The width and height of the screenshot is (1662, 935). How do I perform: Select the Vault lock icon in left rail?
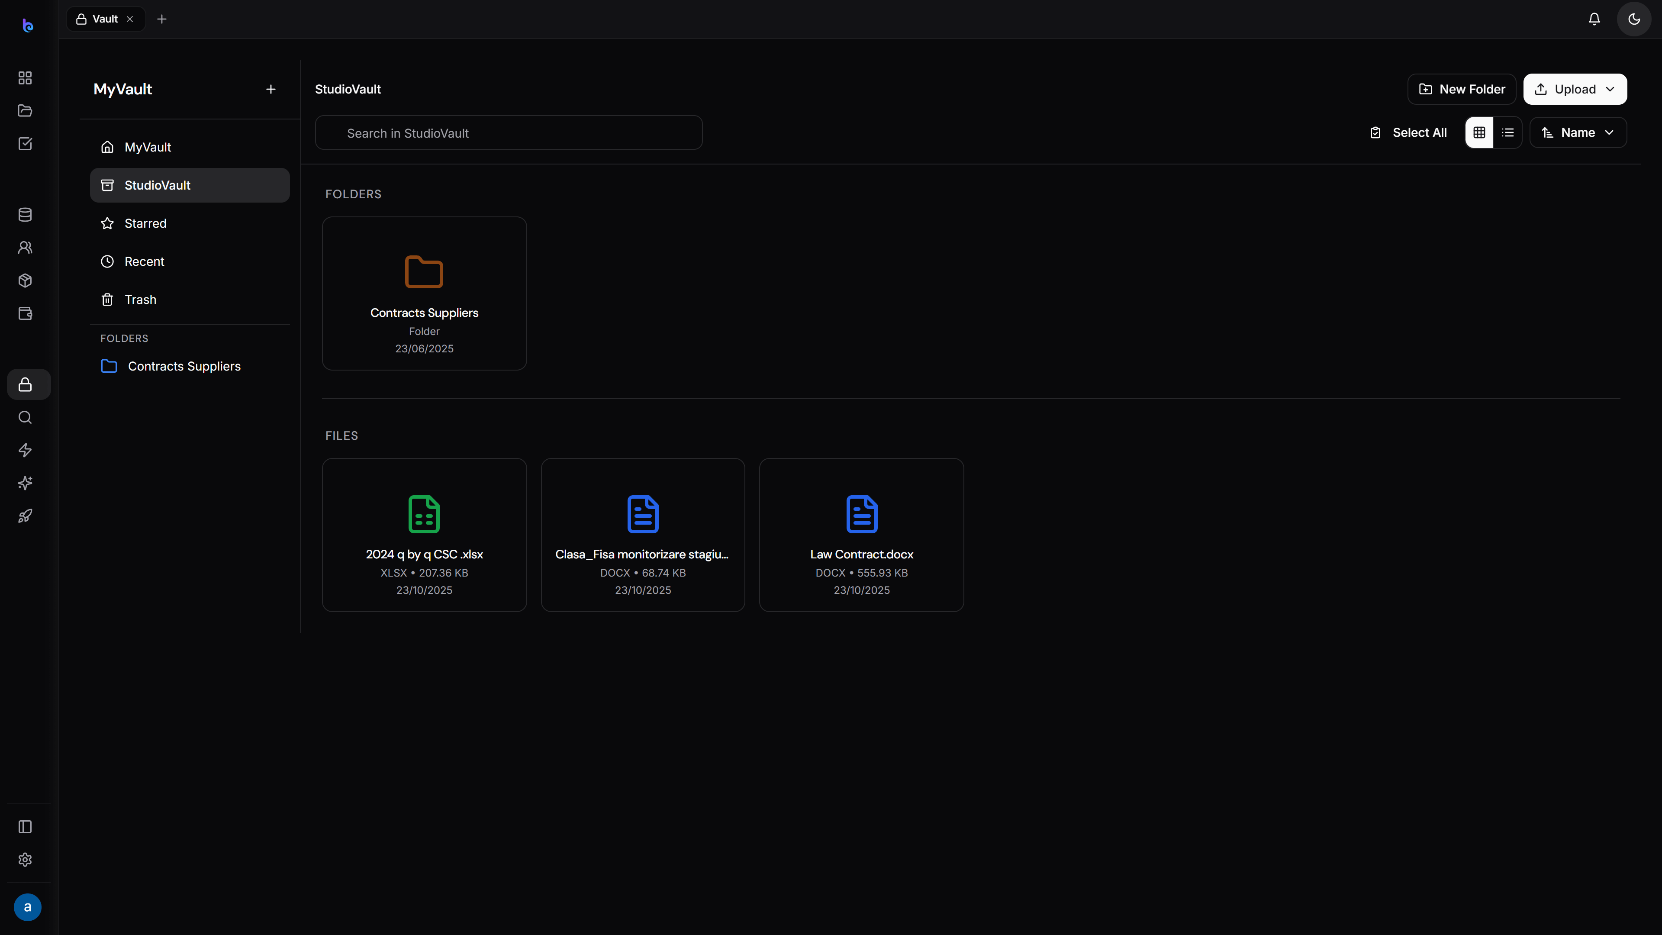[29, 384]
